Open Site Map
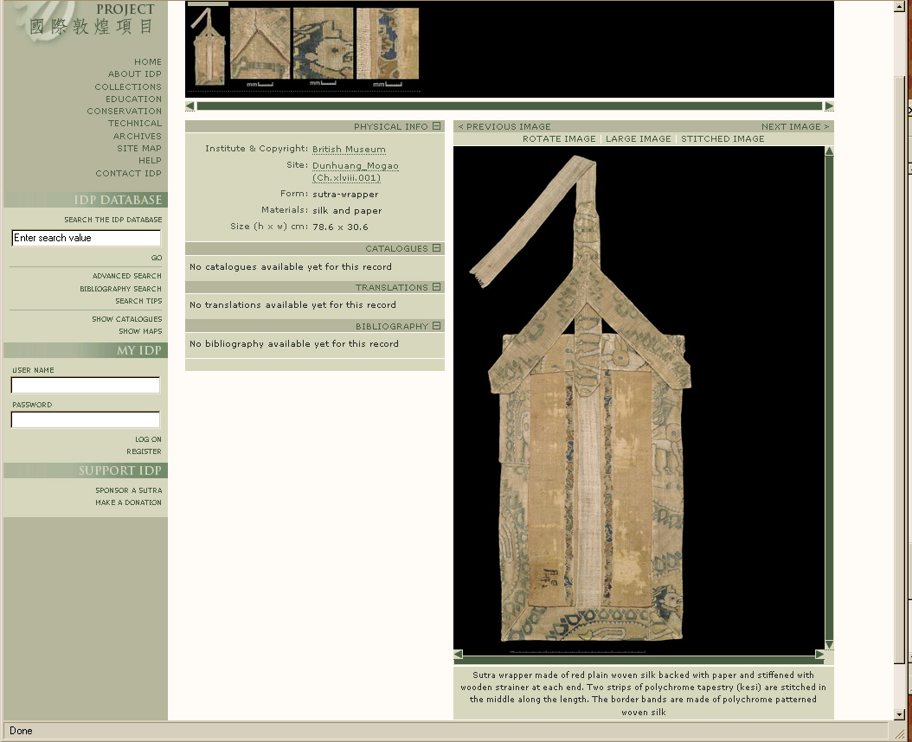The image size is (912, 742). click(139, 148)
